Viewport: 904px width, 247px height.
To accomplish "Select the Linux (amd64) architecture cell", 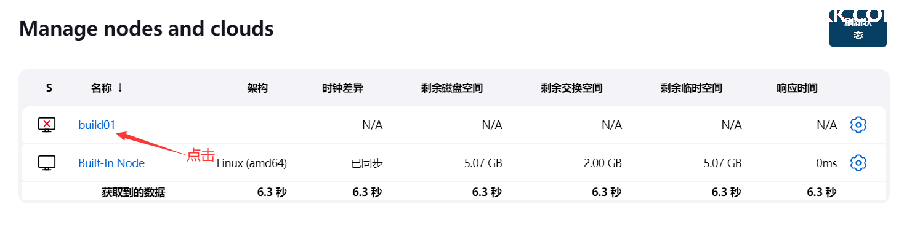I will point(252,163).
